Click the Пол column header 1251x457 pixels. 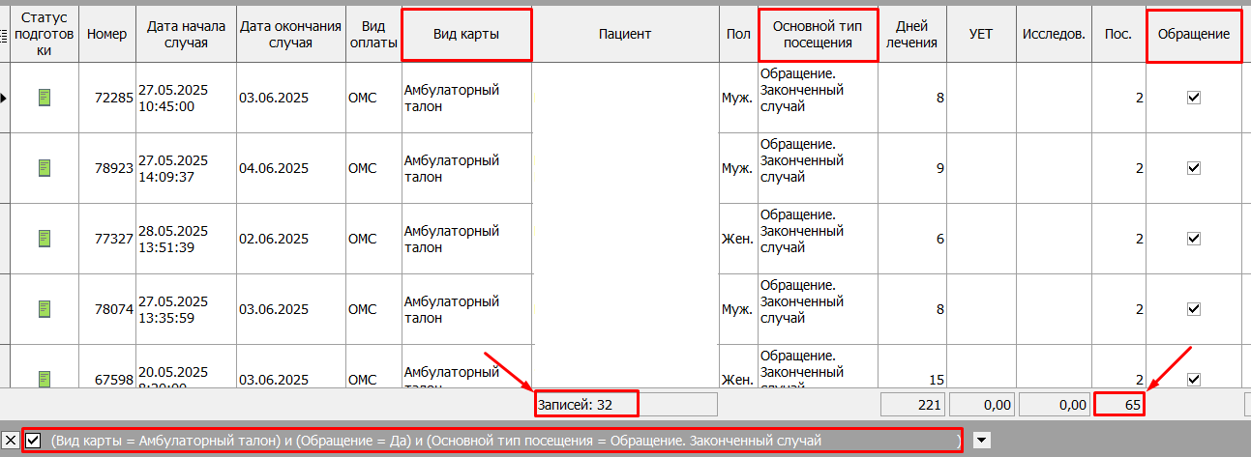738,34
